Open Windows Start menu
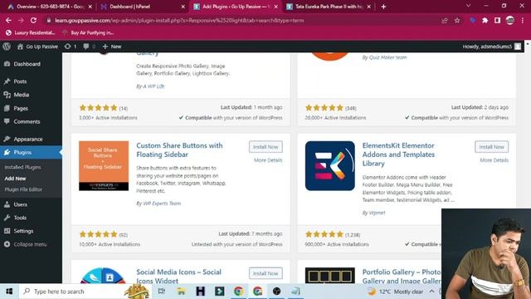The width and height of the screenshot is (531, 299). tap(9, 292)
